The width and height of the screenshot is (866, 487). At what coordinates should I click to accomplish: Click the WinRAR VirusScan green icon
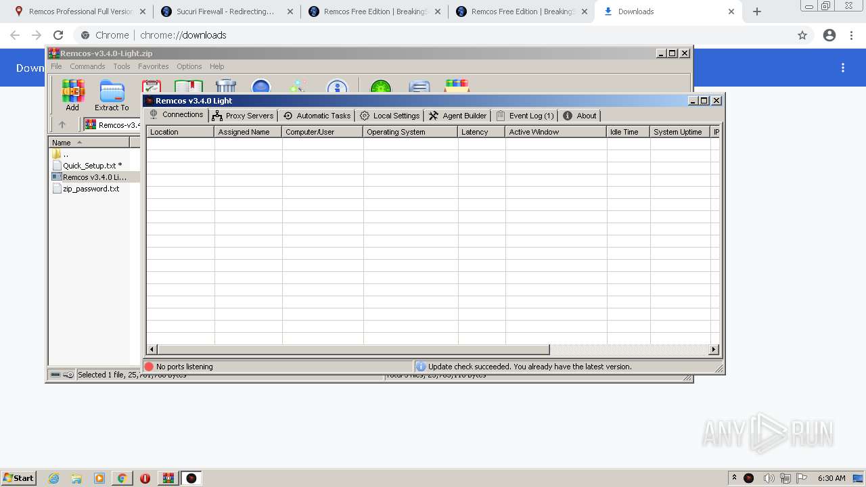click(381, 87)
